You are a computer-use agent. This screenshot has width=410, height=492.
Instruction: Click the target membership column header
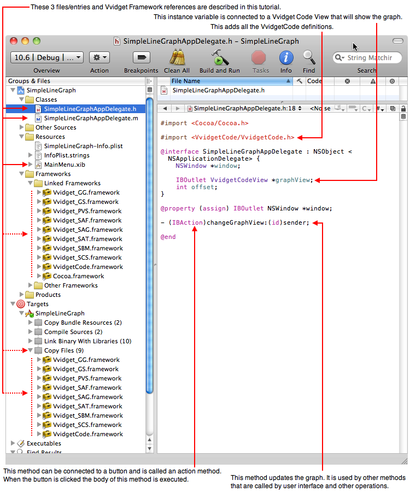click(x=392, y=81)
